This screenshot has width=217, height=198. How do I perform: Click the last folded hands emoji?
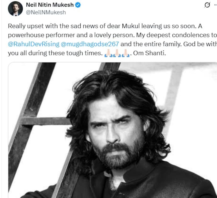(125, 53)
